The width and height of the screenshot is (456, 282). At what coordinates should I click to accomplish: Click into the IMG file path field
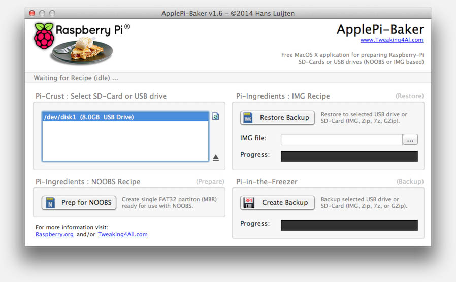(x=341, y=139)
